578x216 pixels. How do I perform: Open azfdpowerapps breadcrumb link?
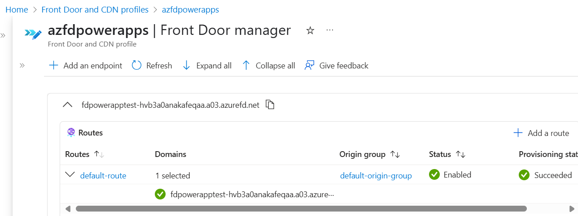point(190,9)
